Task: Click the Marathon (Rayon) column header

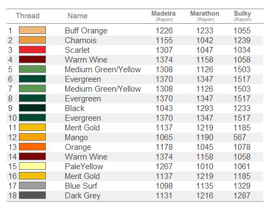Action: (205, 16)
